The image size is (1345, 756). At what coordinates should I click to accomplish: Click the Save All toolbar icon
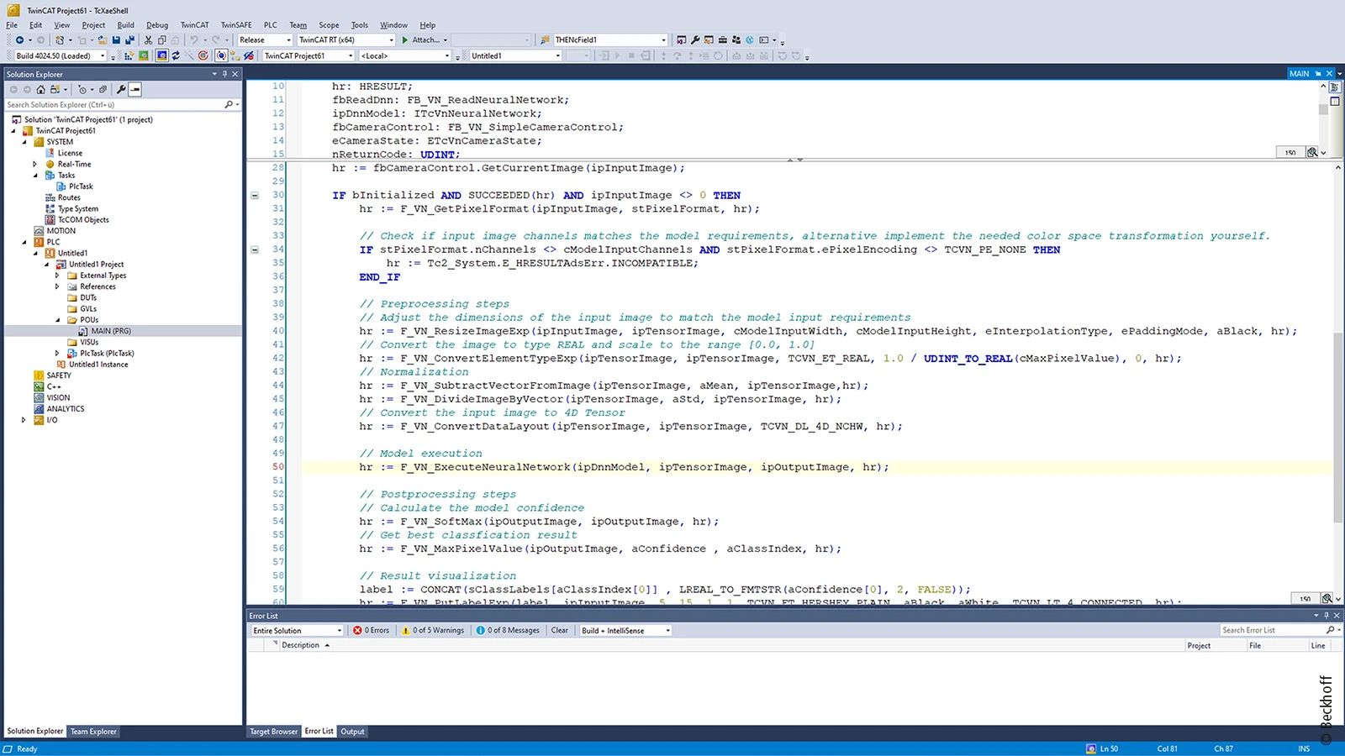click(129, 39)
